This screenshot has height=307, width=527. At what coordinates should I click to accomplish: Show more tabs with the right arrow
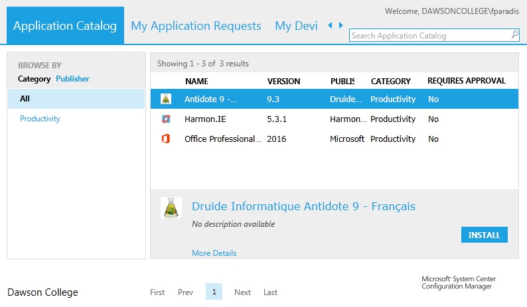tap(340, 25)
